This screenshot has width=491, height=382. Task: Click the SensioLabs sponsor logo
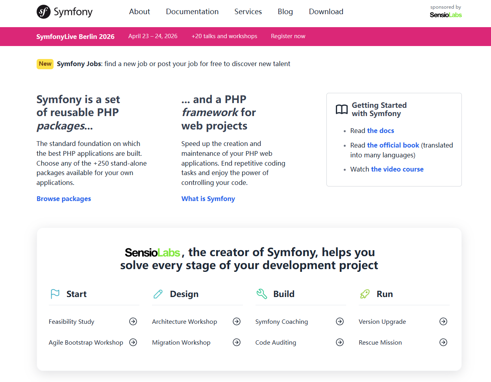445,15
